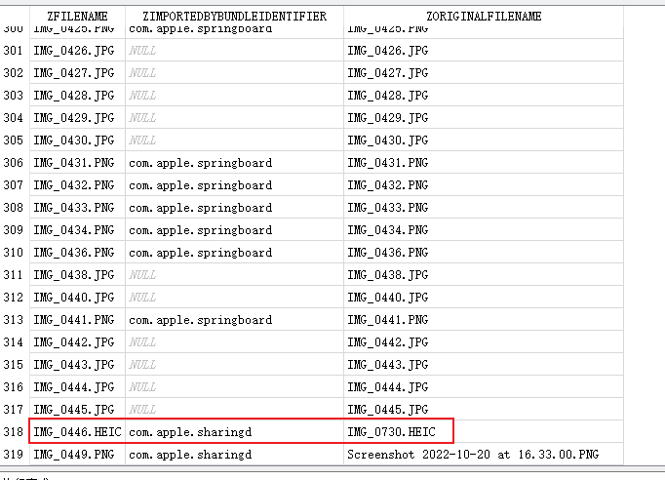Select the IMG_0446.HEIC filename cell

pyautogui.click(x=77, y=431)
